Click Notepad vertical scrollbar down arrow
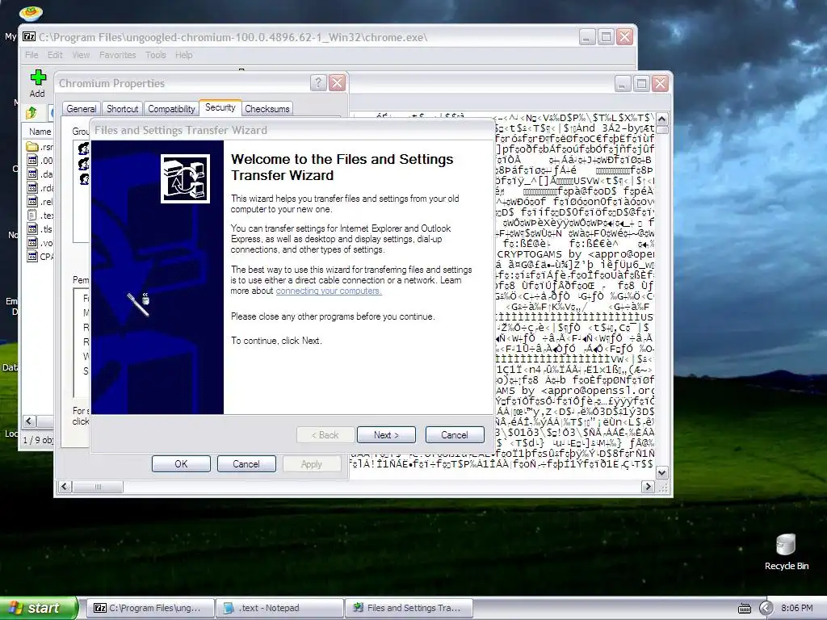Screen dimensions: 827x620 662,472
